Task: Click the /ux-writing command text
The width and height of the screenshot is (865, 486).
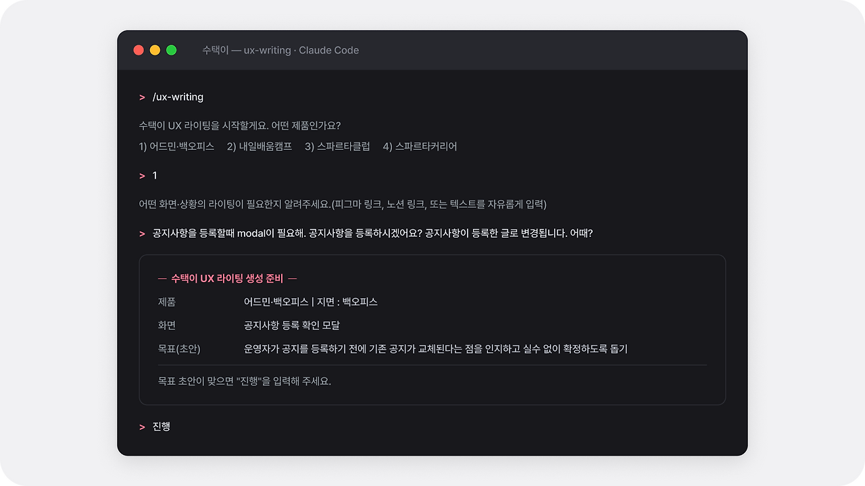Action: click(x=178, y=97)
